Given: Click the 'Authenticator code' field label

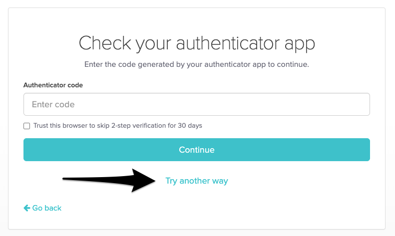Looking at the screenshot, I should pyautogui.click(x=53, y=85).
